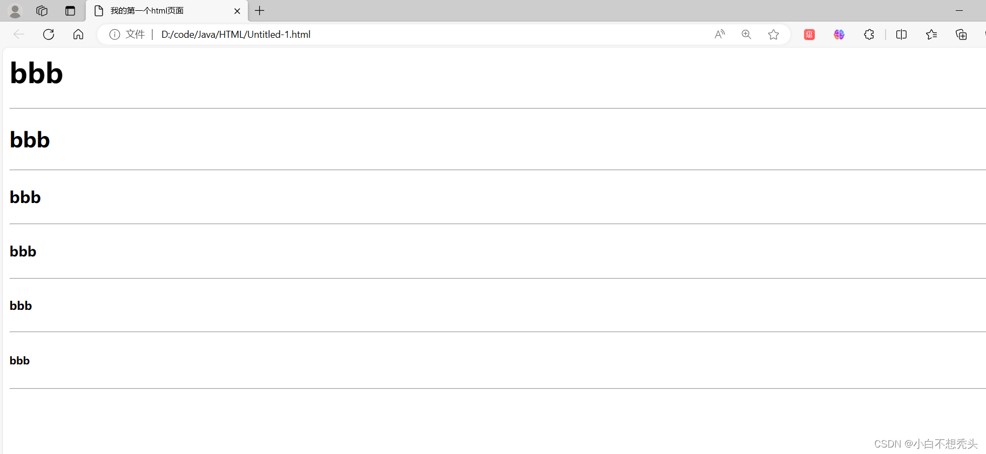Open the Collections panel
This screenshot has height=454, width=986.
[961, 35]
